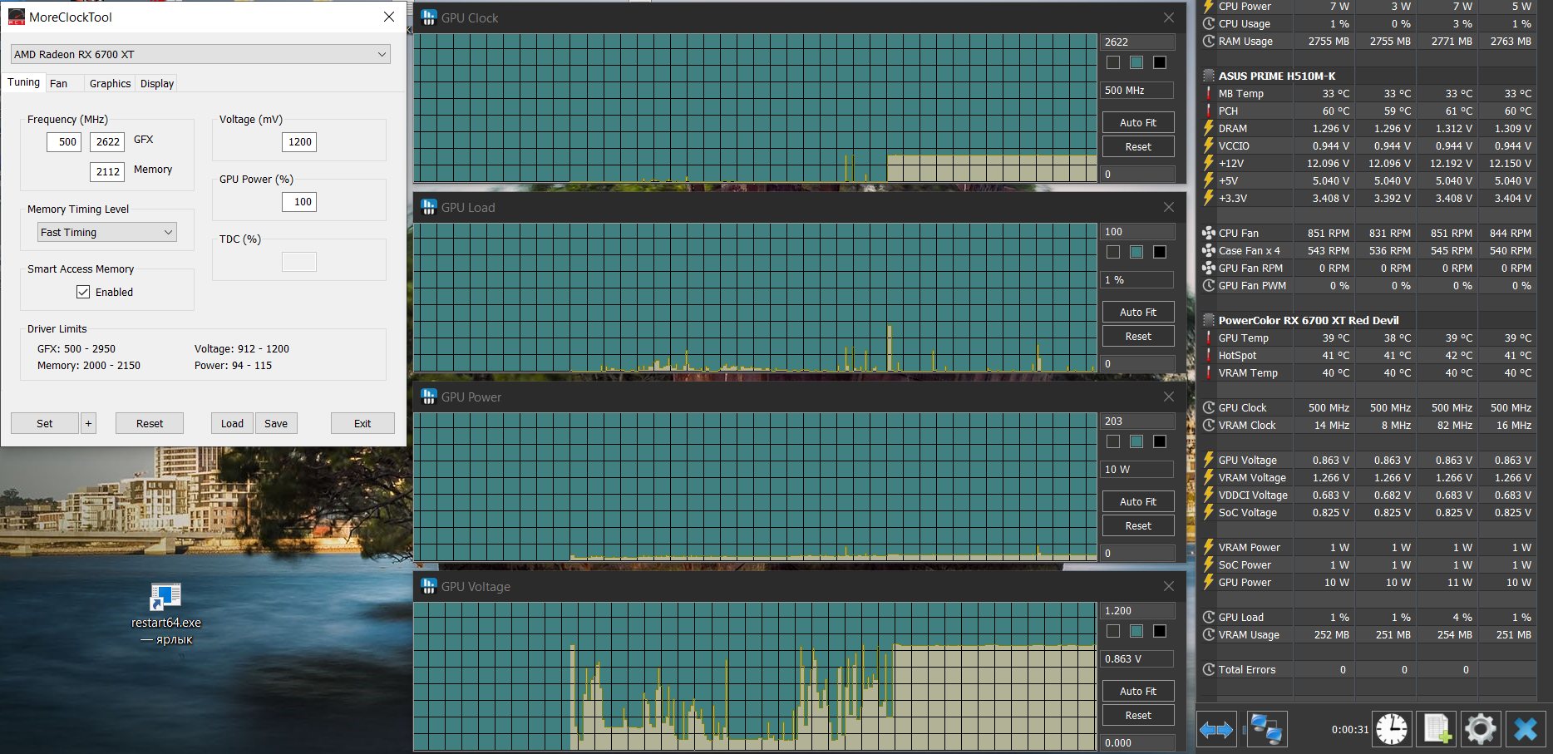
Task: Click the icon beside RAM Usage
Action: [x=1209, y=41]
